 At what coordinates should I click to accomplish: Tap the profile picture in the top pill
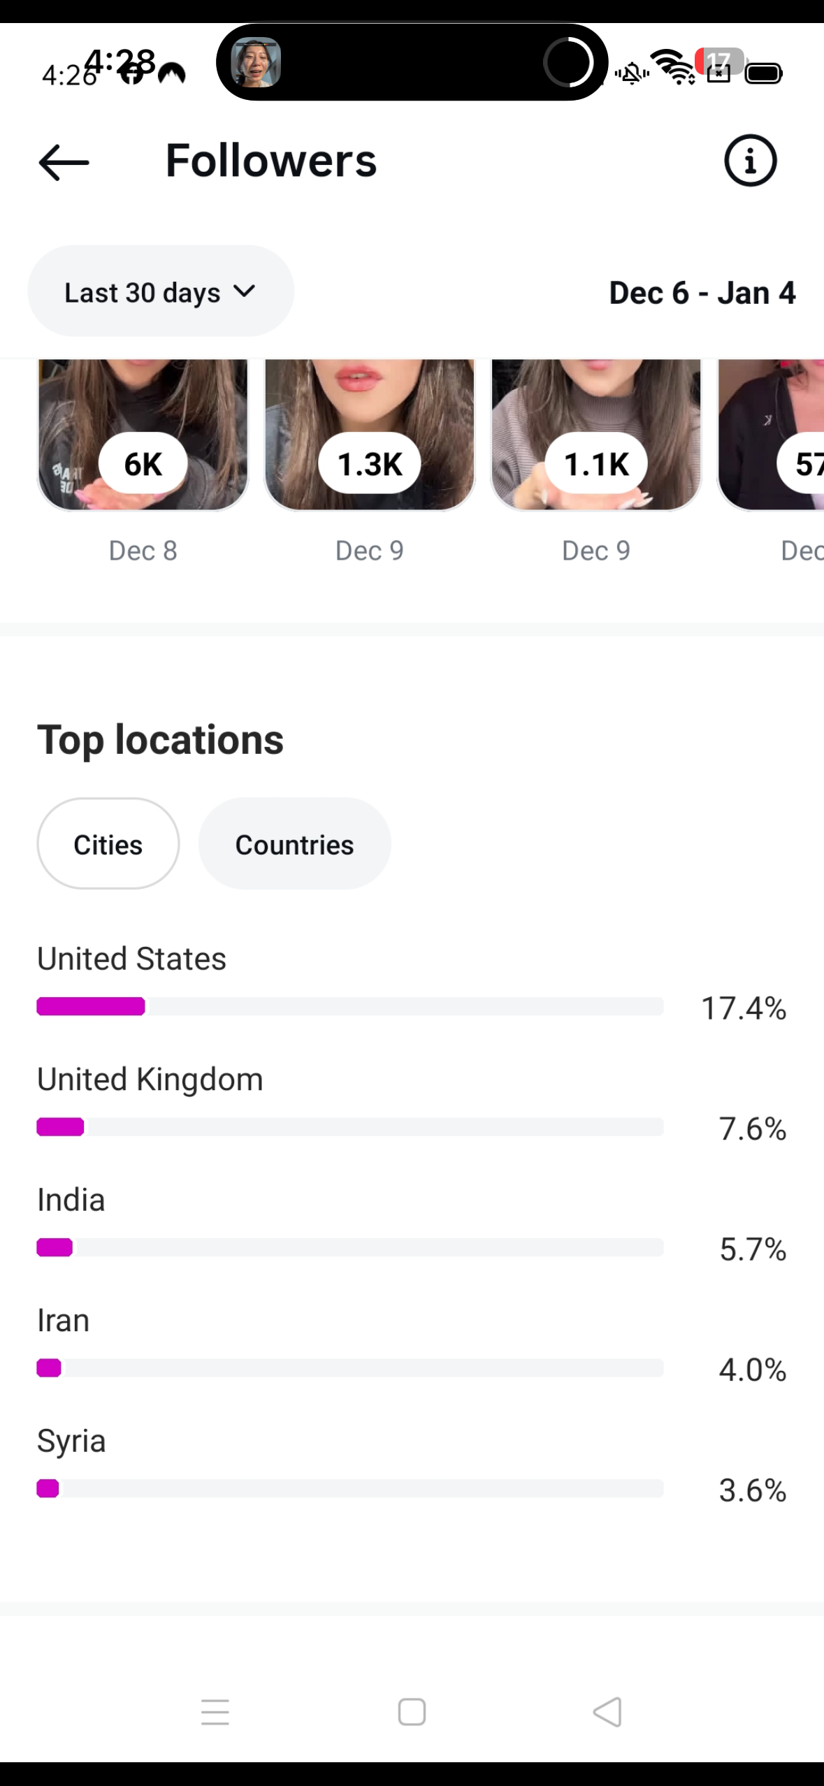tap(256, 63)
